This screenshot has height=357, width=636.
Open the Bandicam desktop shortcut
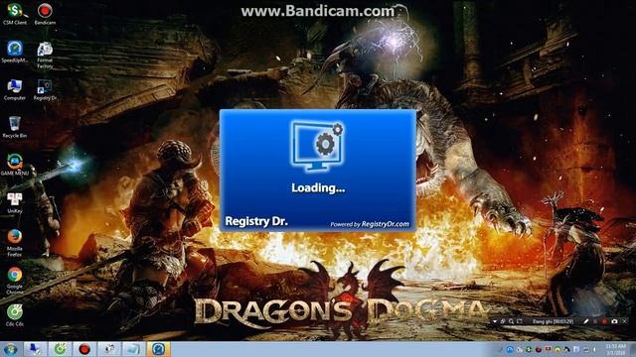45,14
